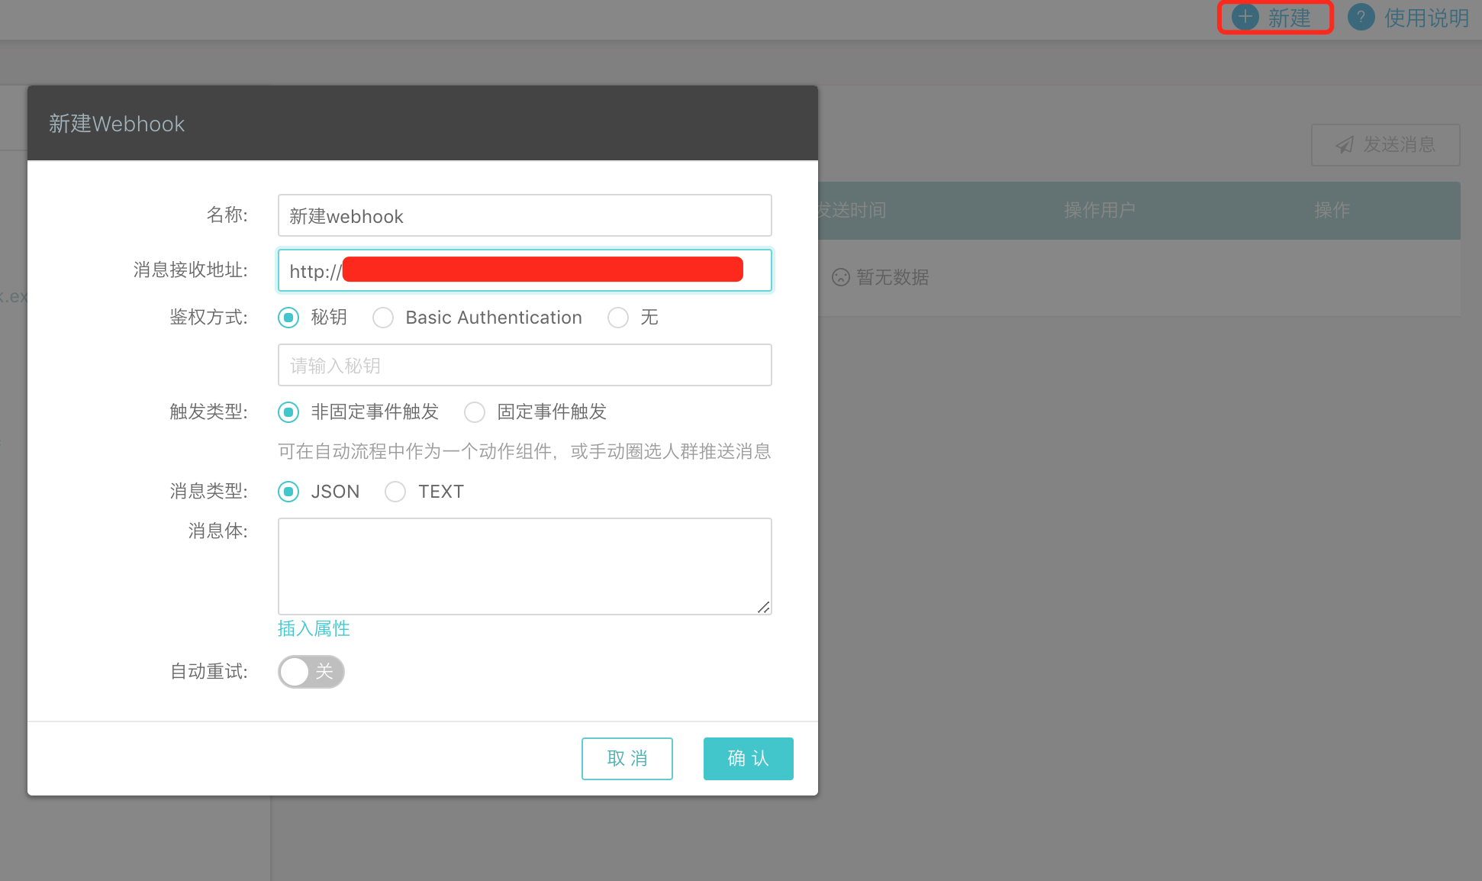Click inside the 消息体 text area
This screenshot has width=1482, height=881.
coord(525,566)
